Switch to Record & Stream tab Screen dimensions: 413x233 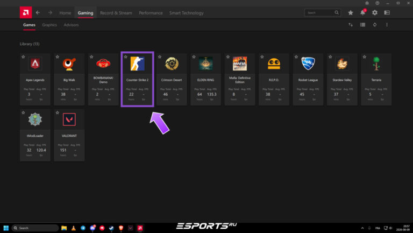[116, 13]
